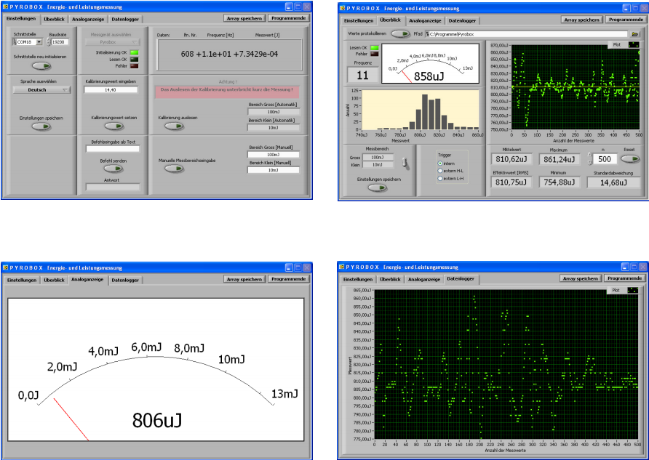
Task: Click the LabVIEW title icon of the Analoganzeige window
Action: 5,267
